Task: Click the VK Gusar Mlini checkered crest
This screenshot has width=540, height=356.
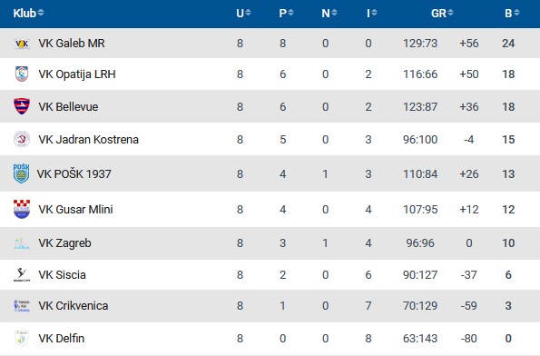Action: tap(22, 209)
